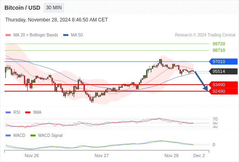The image size is (239, 162).
Task: Click the MA 20 + Bollinger Bands swatch
Action: click(8, 35)
